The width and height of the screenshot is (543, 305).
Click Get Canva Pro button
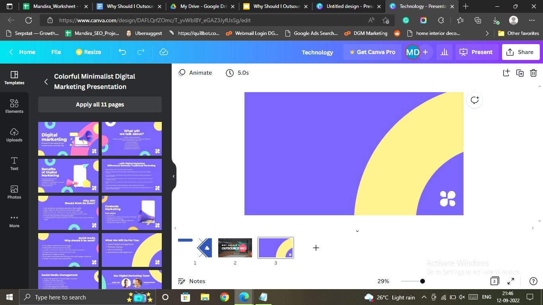tap(372, 52)
